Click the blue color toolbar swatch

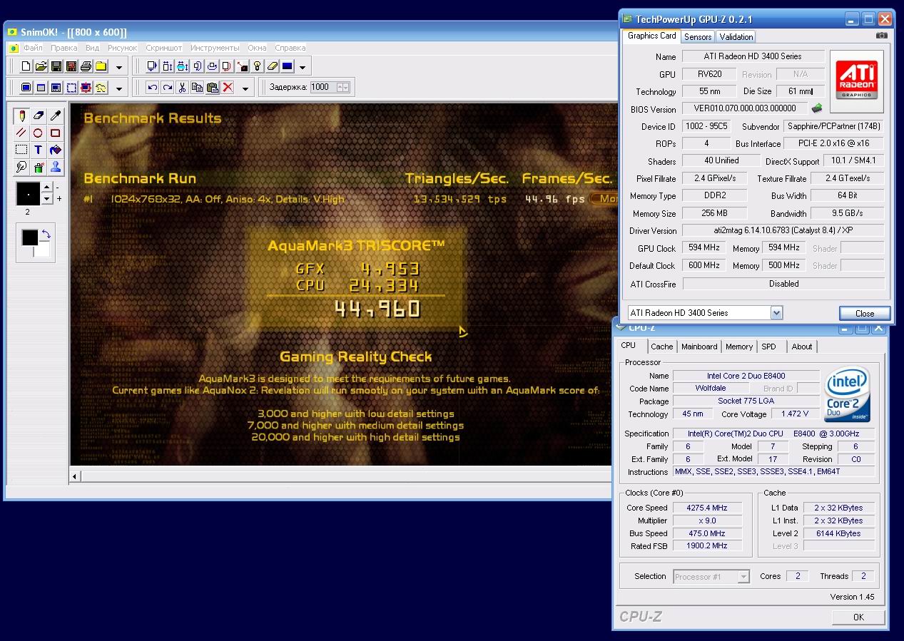point(288,66)
